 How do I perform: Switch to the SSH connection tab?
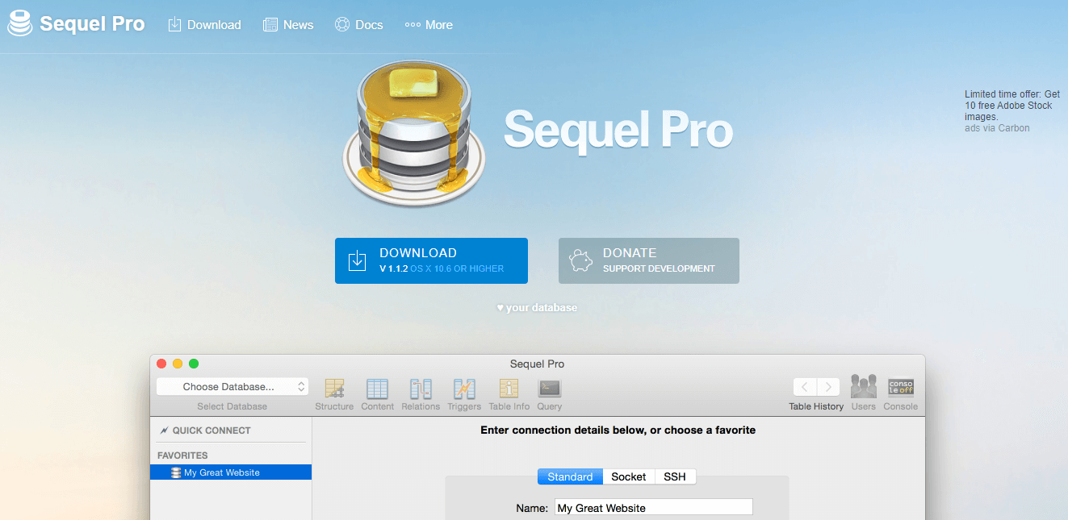[675, 476]
